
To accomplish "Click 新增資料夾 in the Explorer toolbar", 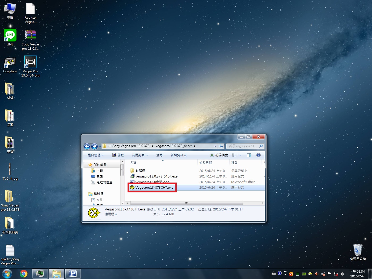I will 179,155.
